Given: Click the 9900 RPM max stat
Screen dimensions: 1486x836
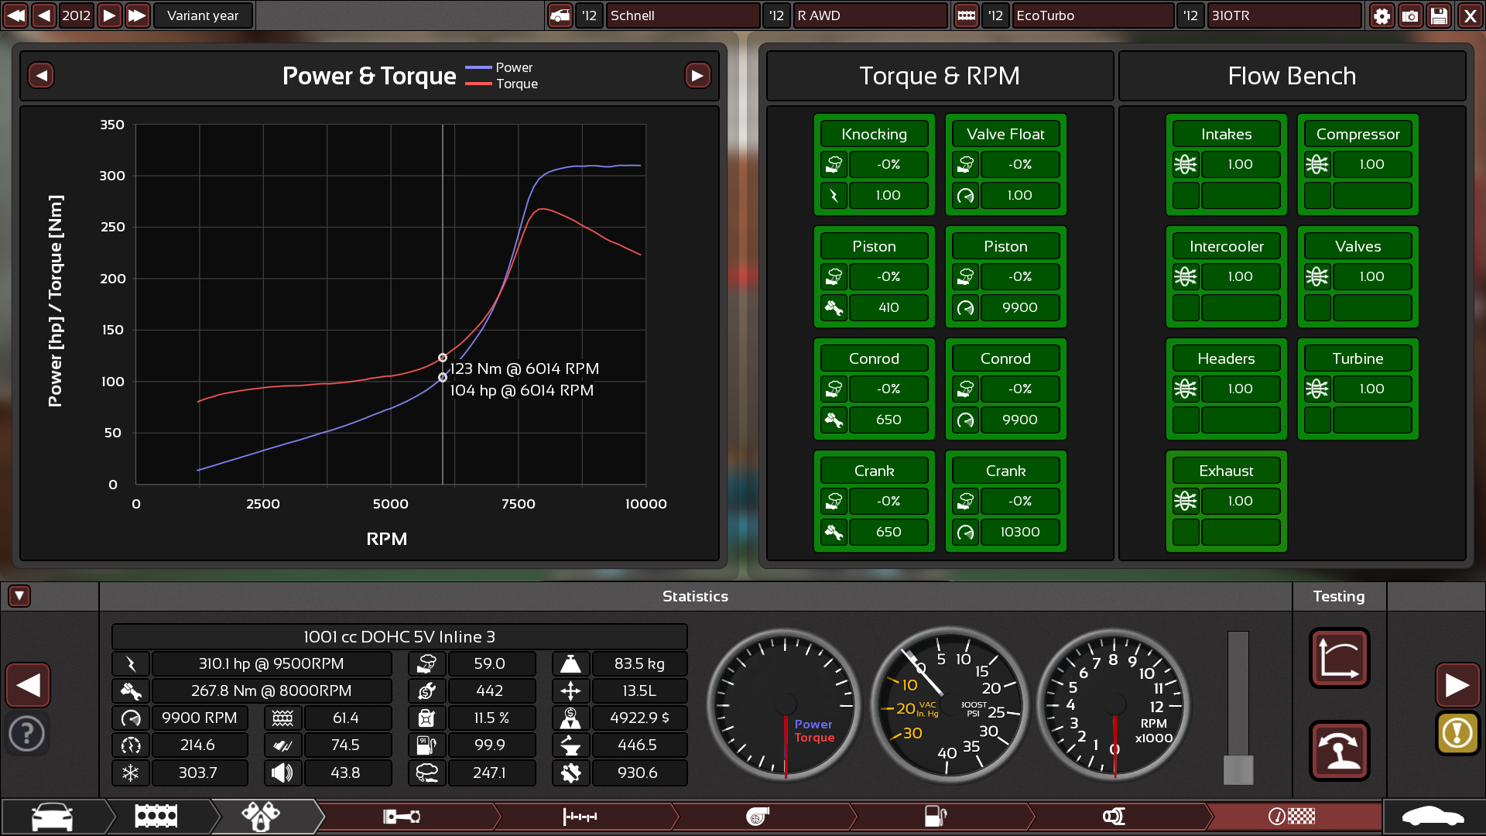Looking at the screenshot, I should [200, 718].
